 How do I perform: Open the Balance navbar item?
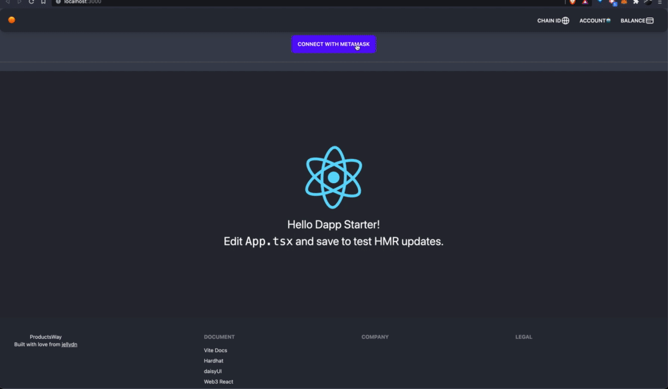pyautogui.click(x=637, y=21)
